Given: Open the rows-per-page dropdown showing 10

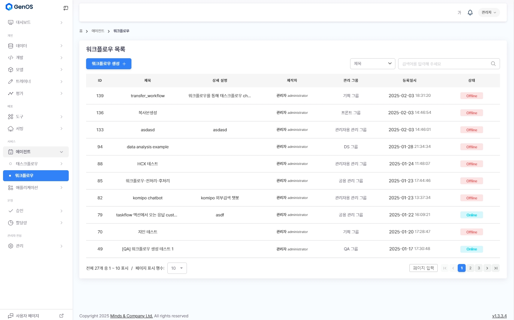Looking at the screenshot, I should (x=177, y=268).
